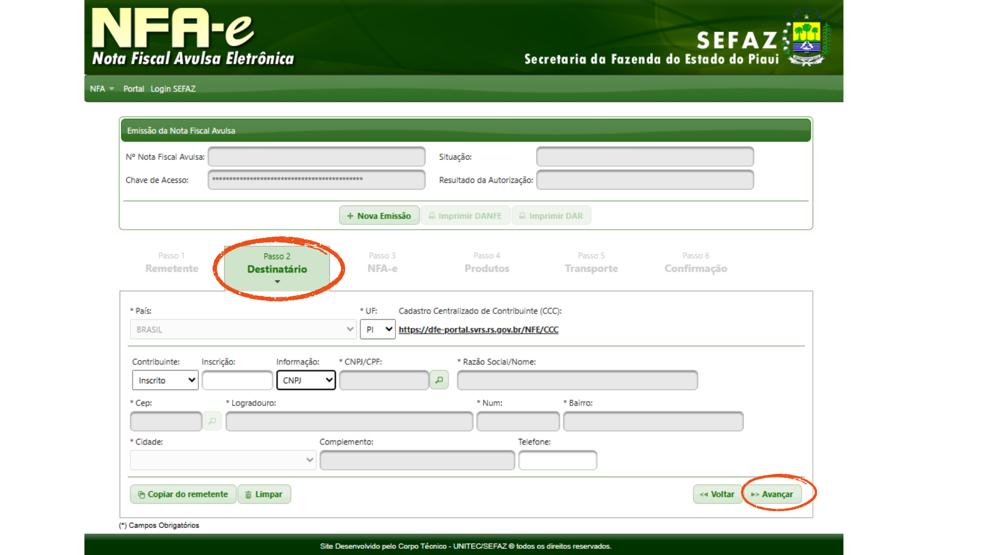Image resolution: width=986 pixels, height=555 pixels.
Task: Click Login SEFAZ in navigation bar
Action: [173, 89]
